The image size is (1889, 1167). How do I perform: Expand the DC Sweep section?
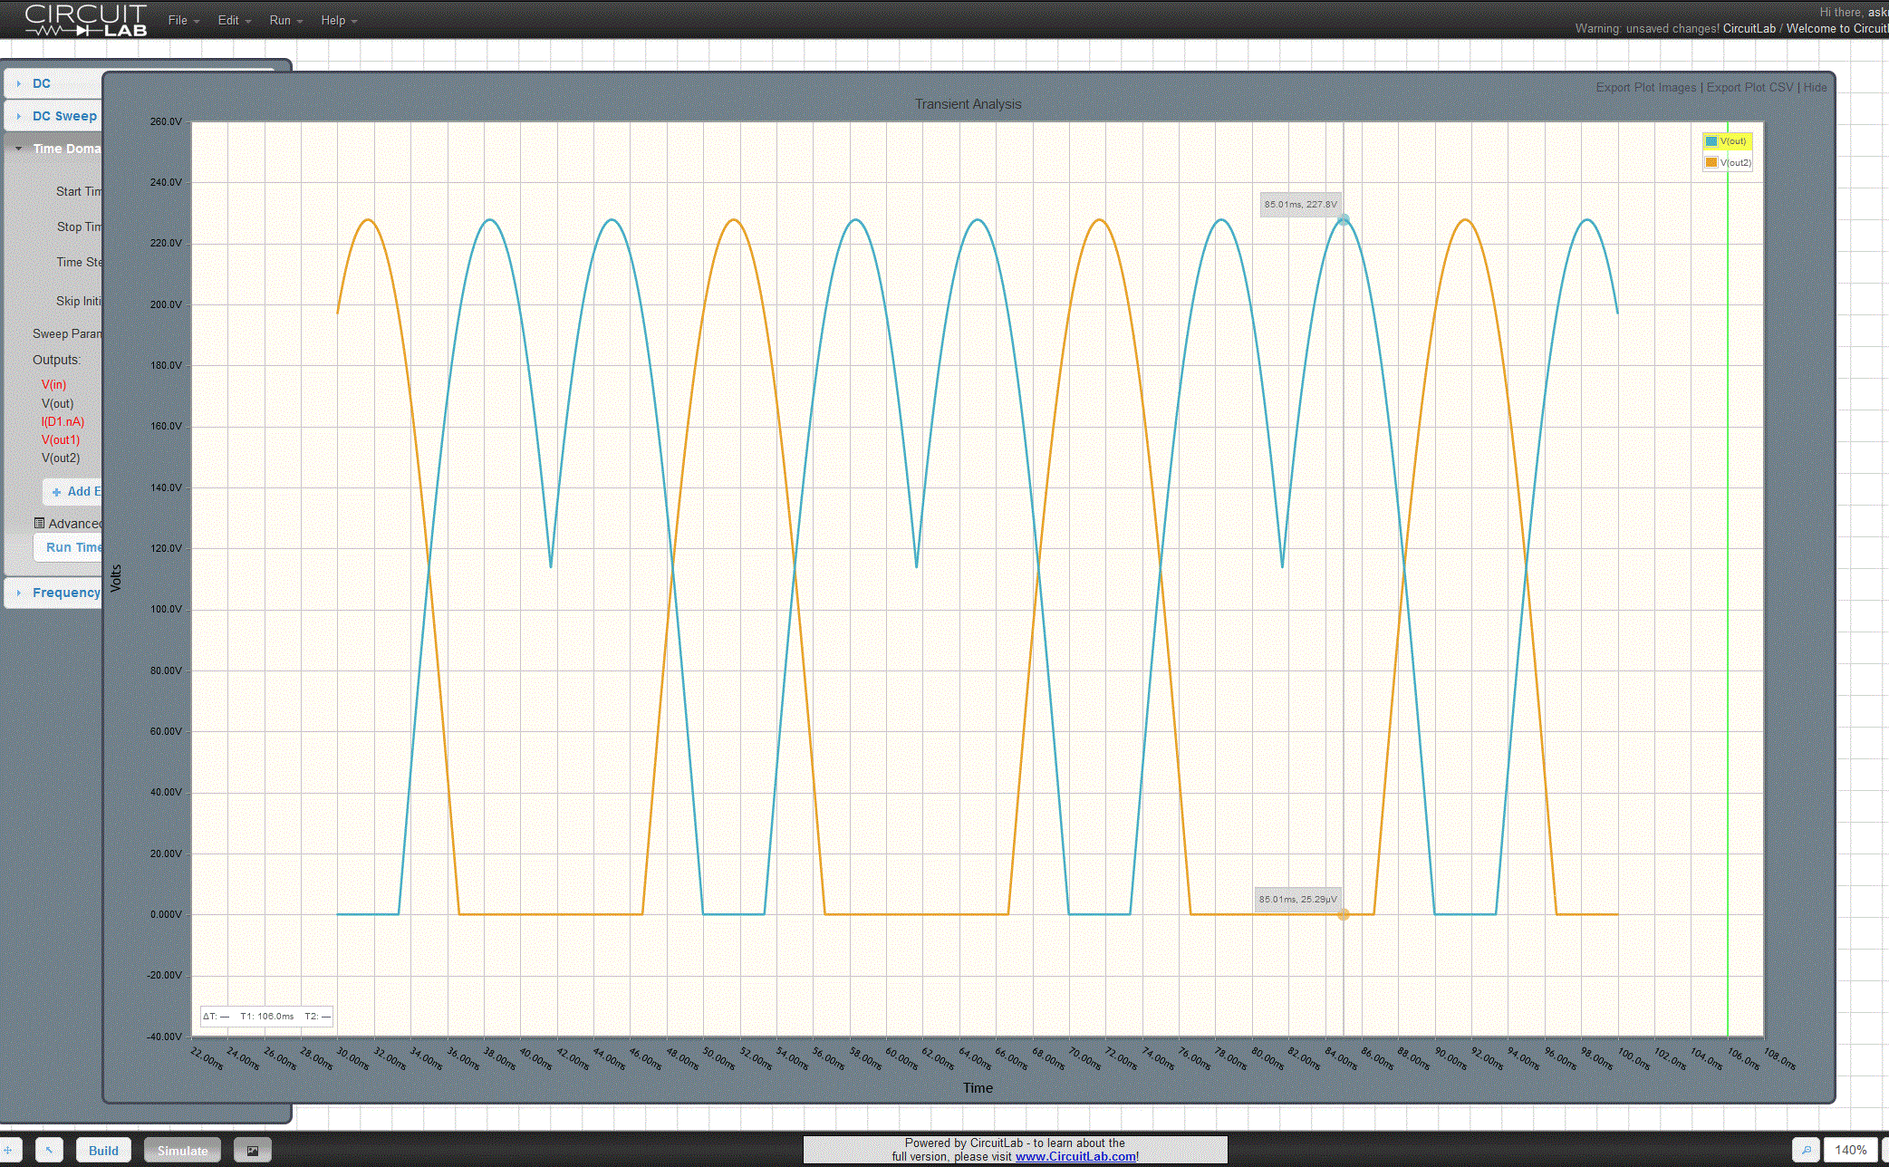[63, 116]
